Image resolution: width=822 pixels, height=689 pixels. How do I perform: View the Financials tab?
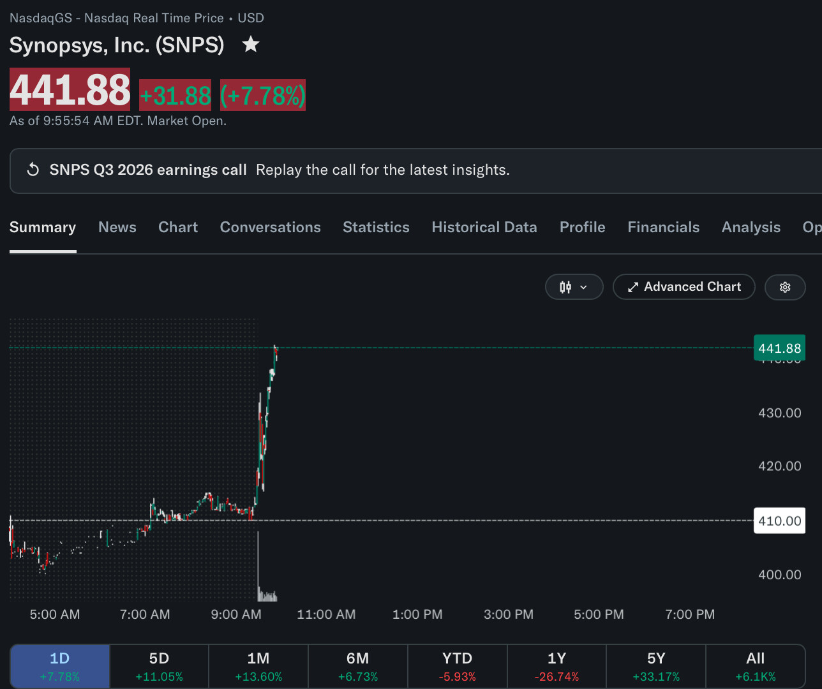(x=664, y=227)
